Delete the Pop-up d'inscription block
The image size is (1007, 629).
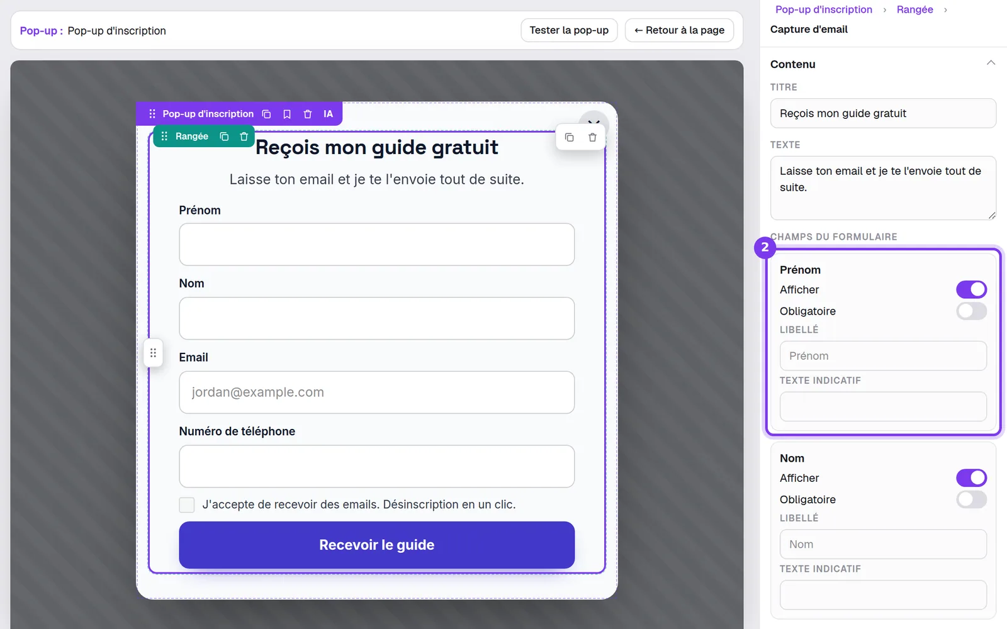point(308,114)
